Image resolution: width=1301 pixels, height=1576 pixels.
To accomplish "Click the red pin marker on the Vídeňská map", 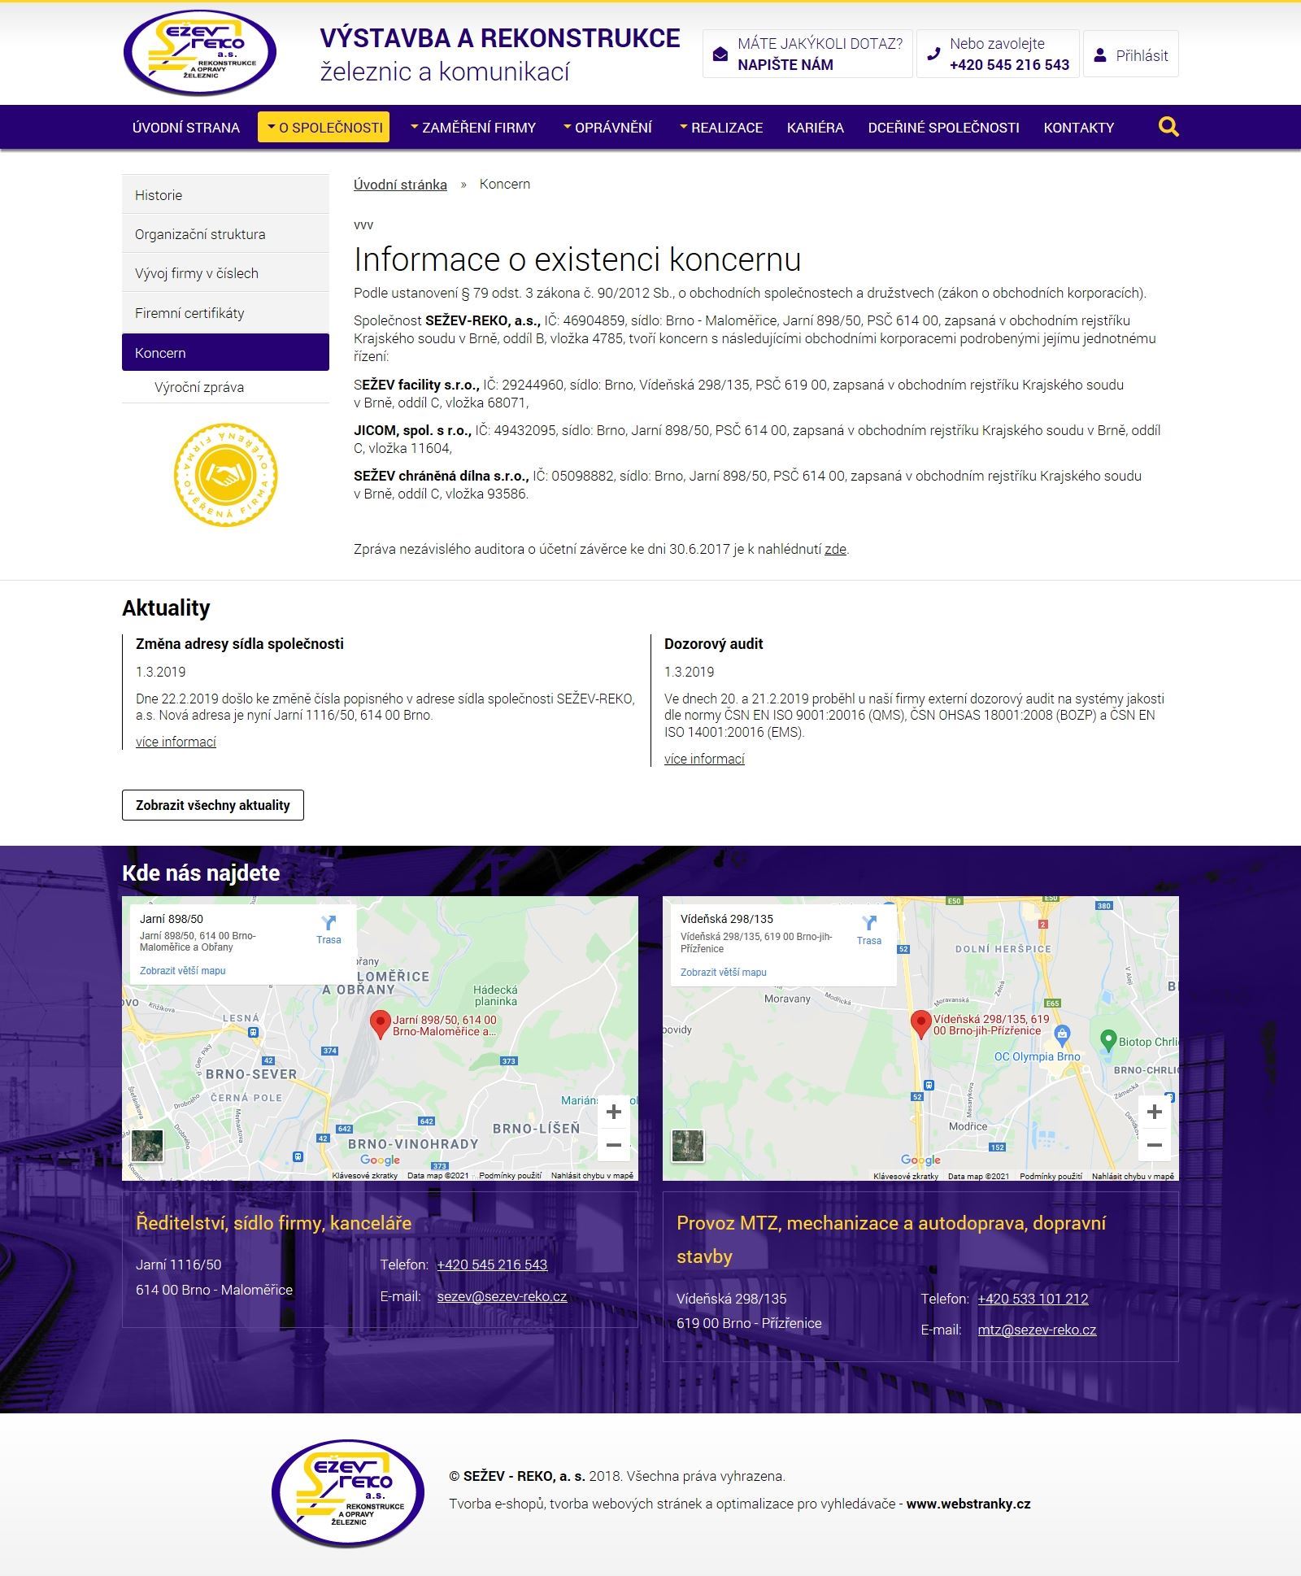I will click(920, 1025).
